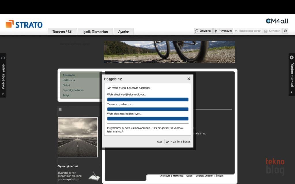The image size is (295, 184).
Task: Switch to the İçerik Elemanları tab
Action: 95,32
